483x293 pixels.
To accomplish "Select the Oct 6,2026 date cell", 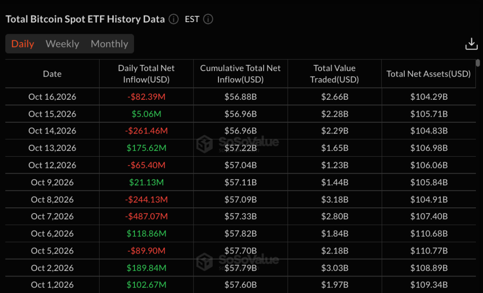I will (52, 234).
